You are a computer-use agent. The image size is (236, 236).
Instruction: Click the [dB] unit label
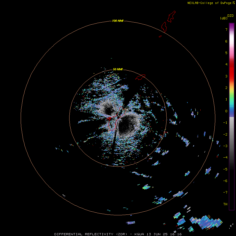[x=224, y=18]
